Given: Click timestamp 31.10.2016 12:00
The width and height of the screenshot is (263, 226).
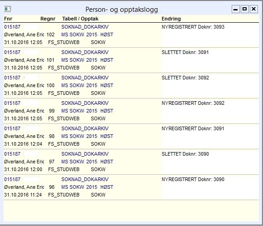Looking at the screenshot, I should click(23, 169).
